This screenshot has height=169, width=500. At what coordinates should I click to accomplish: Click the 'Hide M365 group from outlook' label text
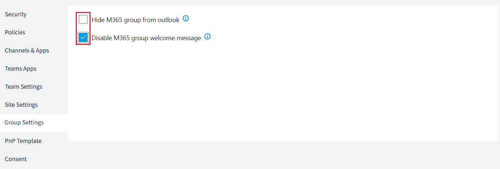point(136,20)
